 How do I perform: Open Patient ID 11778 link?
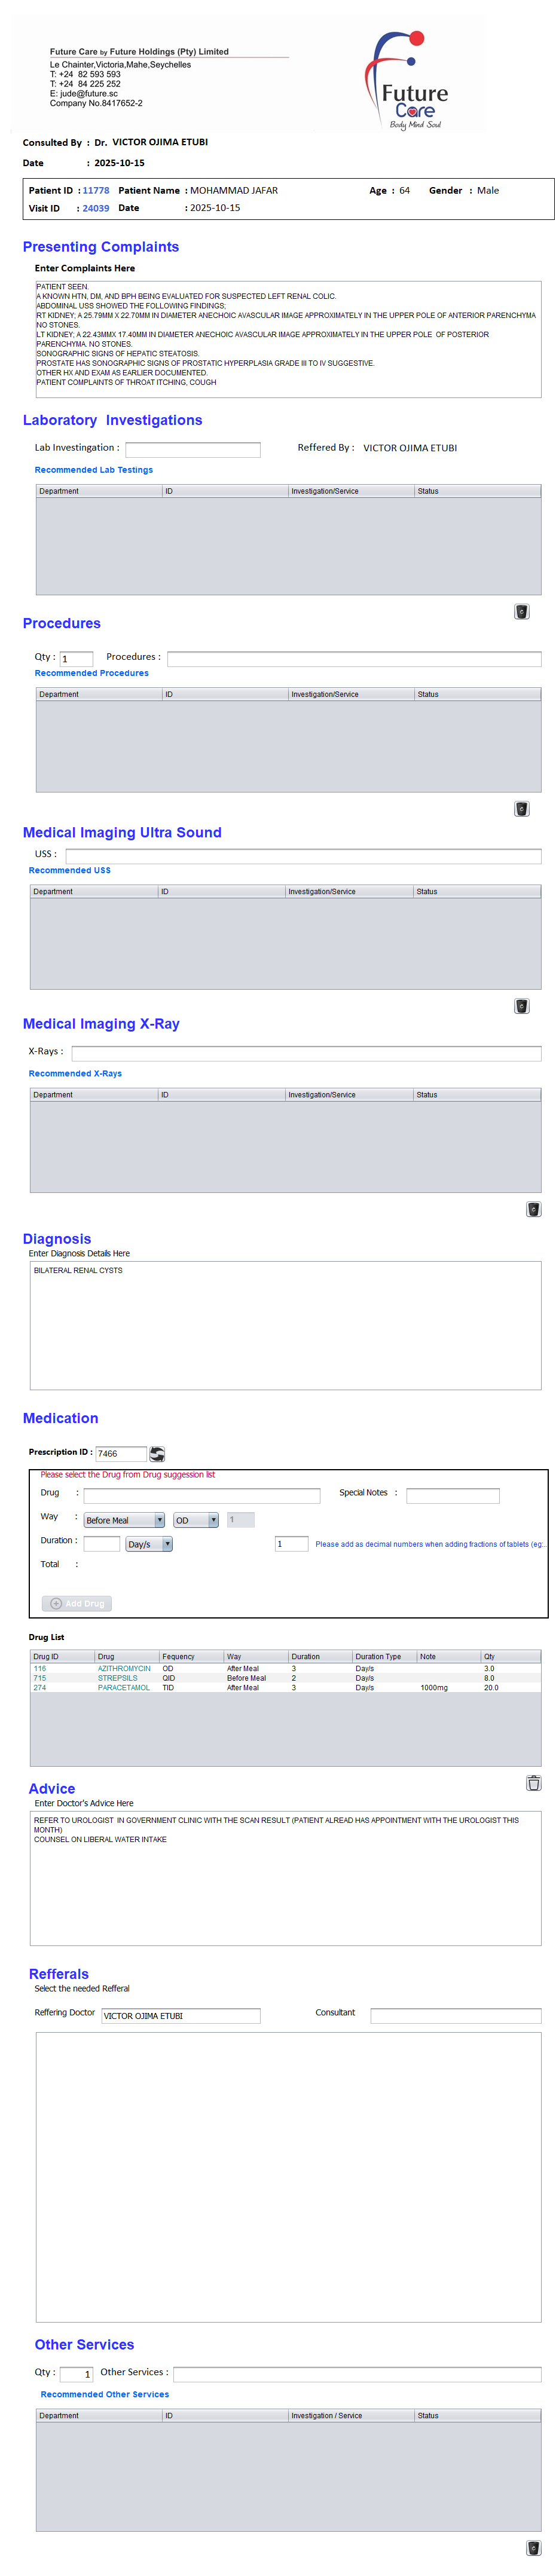tap(96, 190)
